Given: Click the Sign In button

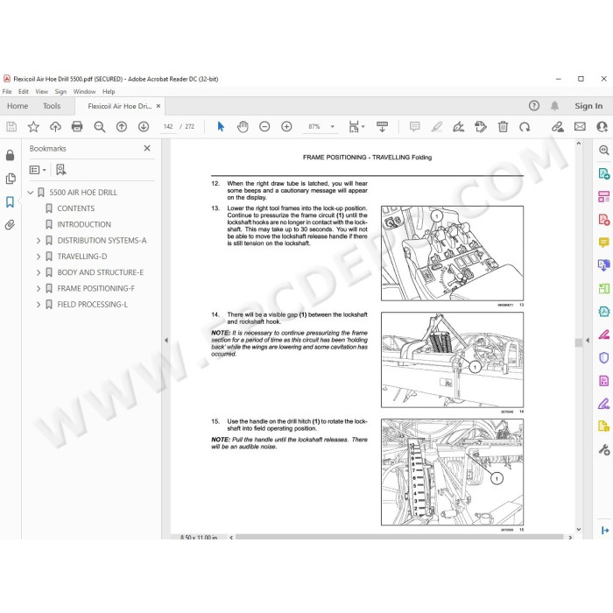Looking at the screenshot, I should coord(588,106).
